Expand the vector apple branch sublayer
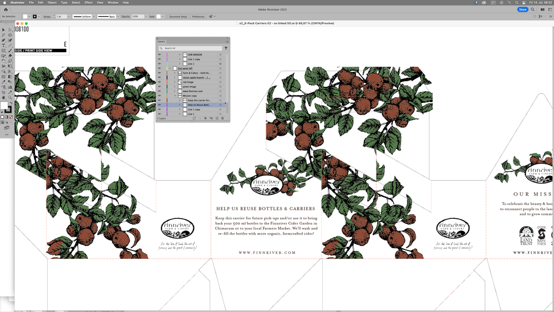 pyautogui.click(x=175, y=77)
